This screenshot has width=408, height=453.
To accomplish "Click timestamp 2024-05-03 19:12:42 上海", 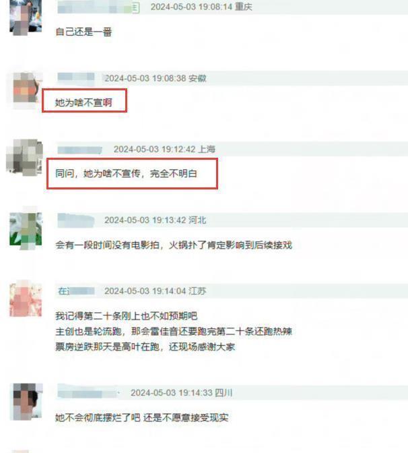I will (164, 150).
